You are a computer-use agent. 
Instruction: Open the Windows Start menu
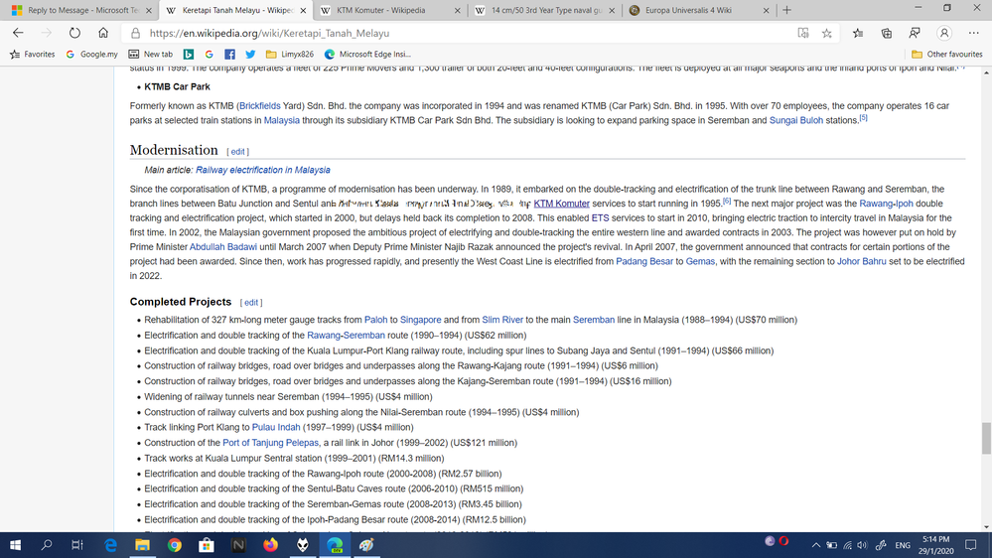click(x=15, y=545)
